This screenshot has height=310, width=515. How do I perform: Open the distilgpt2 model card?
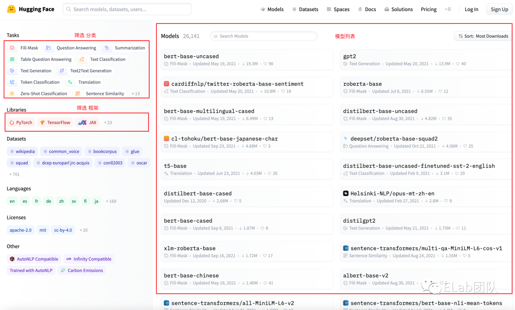[426, 224]
